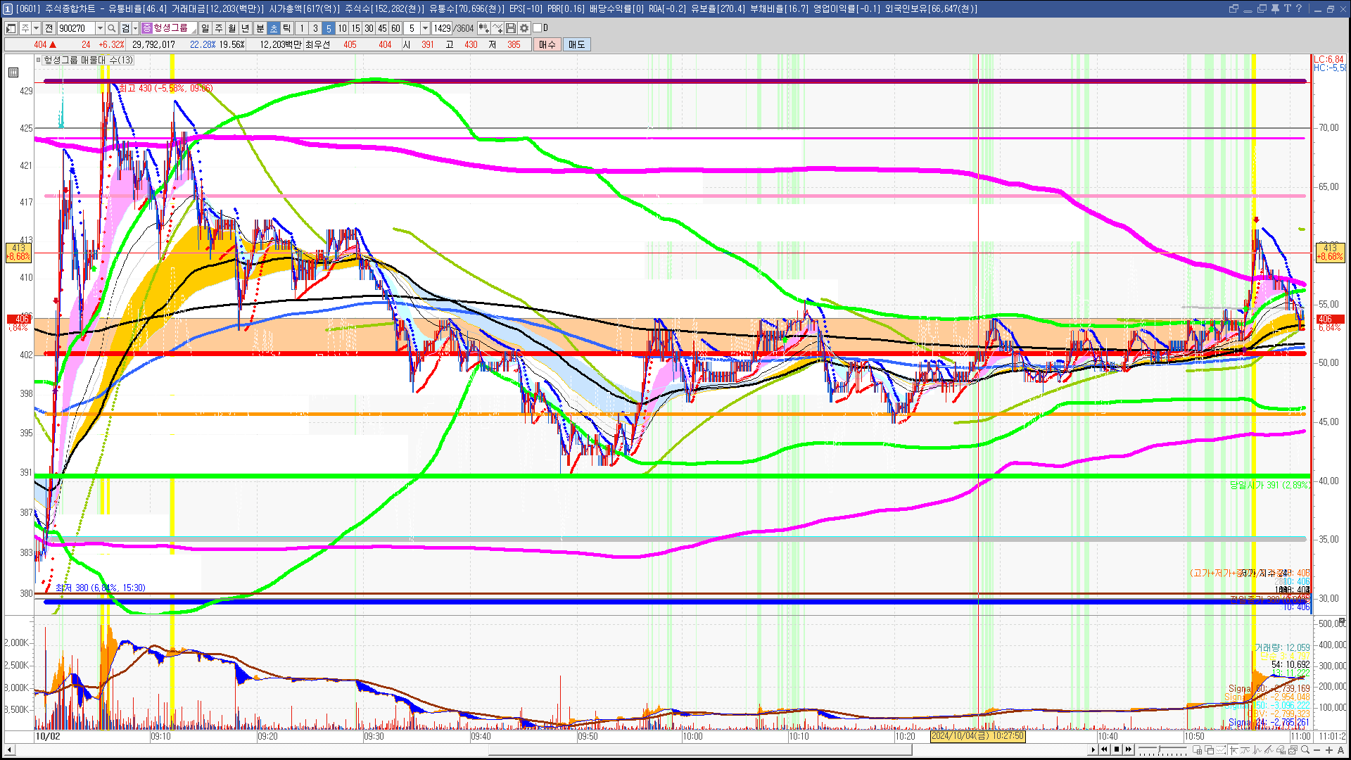1351x760 pixels.
Task: Expand the stock code 900270 dropdown
Action: click(100, 28)
